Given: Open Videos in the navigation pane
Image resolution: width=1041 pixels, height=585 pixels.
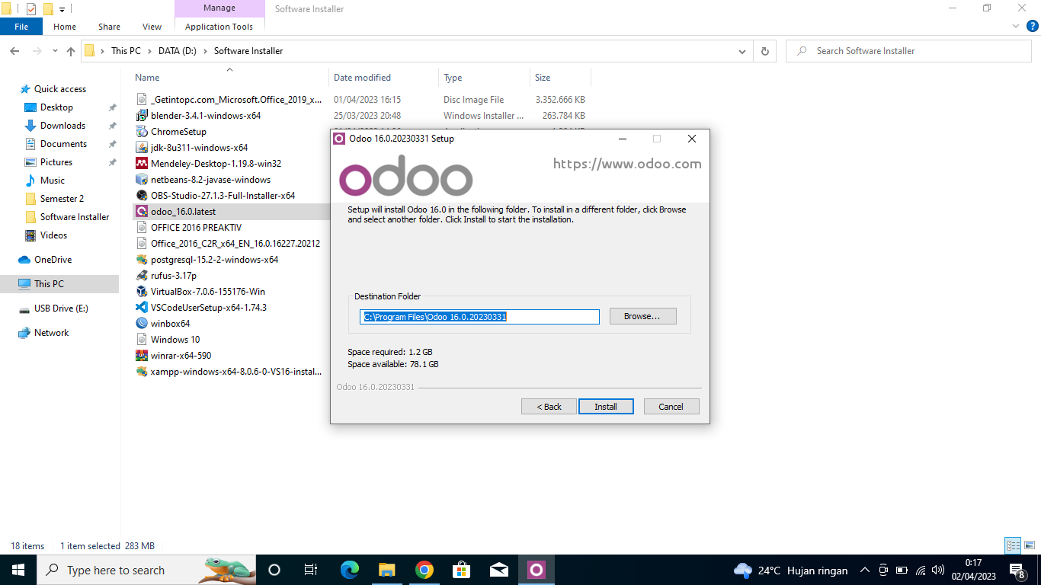Looking at the screenshot, I should click(x=53, y=235).
